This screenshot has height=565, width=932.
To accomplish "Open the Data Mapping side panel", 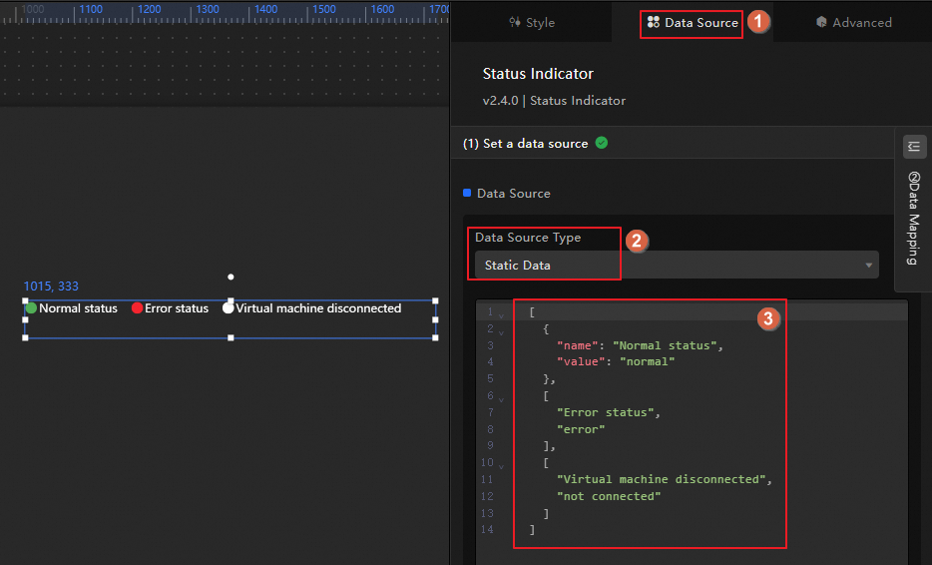I will [x=914, y=217].
